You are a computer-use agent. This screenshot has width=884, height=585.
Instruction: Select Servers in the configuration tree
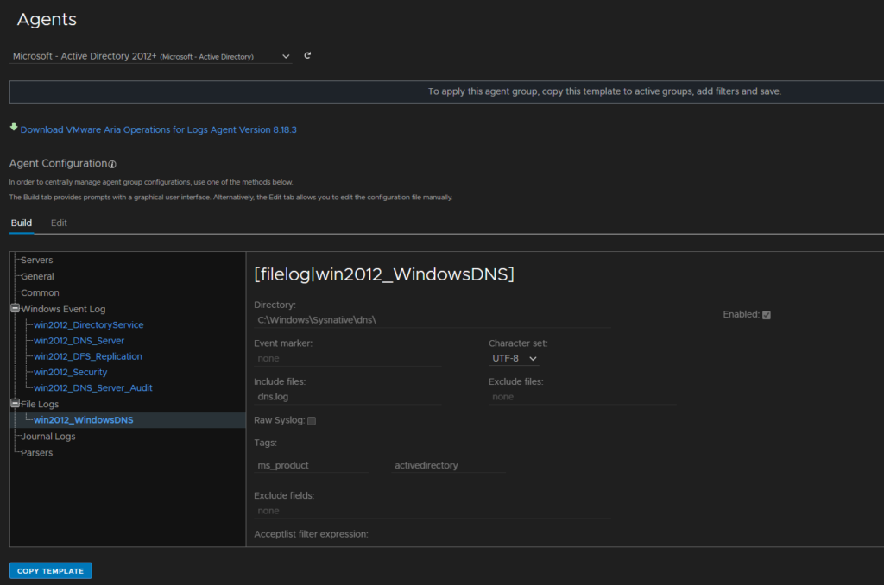36,261
